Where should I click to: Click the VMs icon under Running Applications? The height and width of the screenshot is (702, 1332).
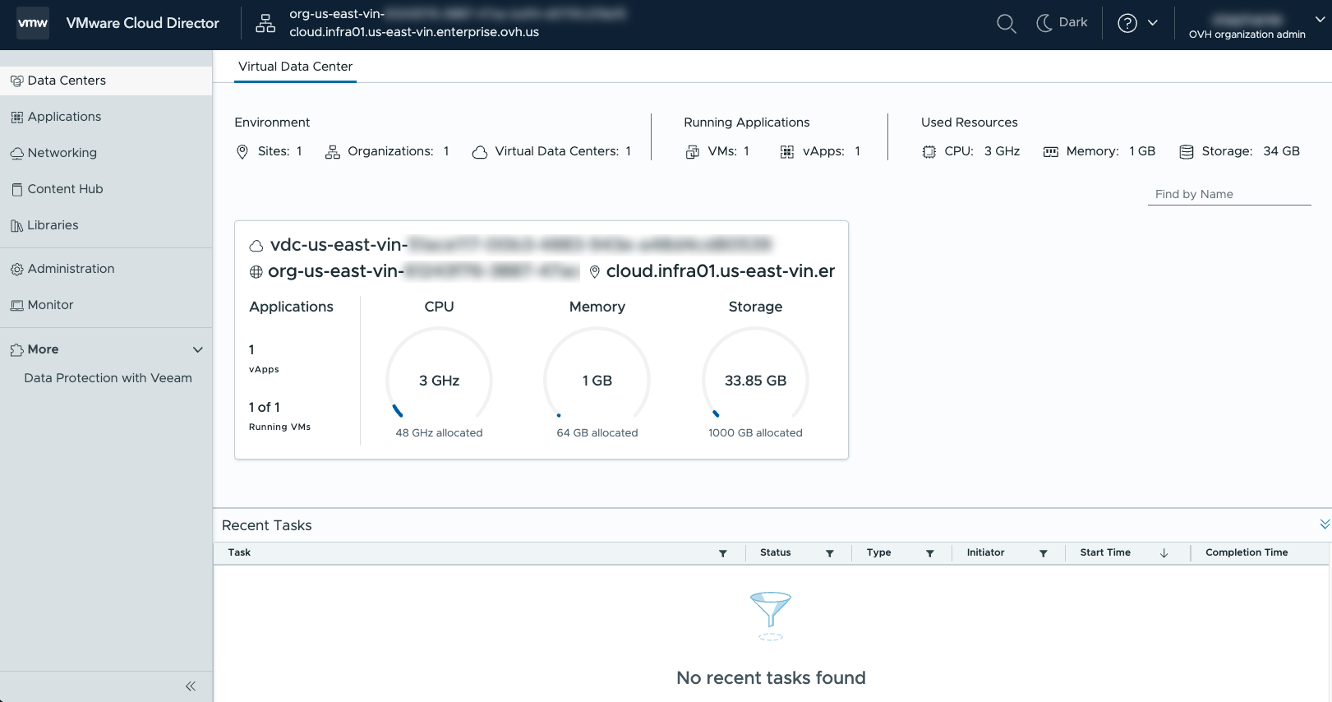tap(693, 152)
